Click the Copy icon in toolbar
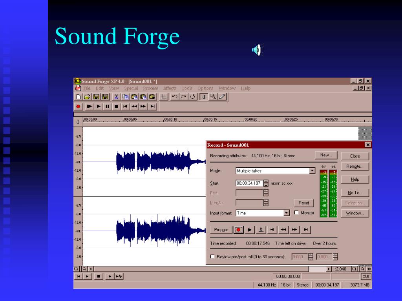This screenshot has width=402, height=301. click(x=125, y=97)
